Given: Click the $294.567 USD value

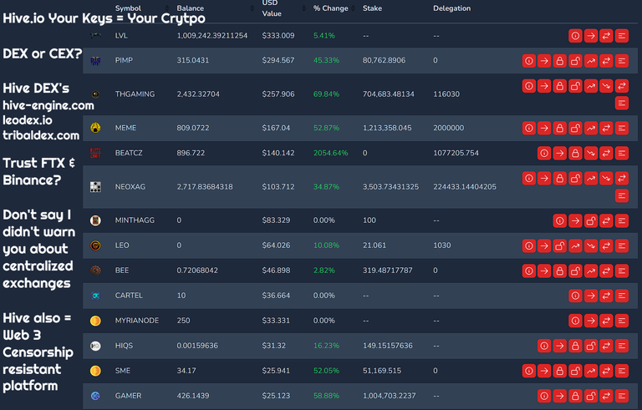Looking at the screenshot, I should 278,60.
